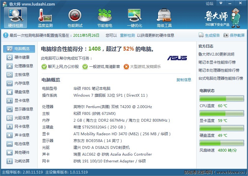Click the Pentium T4200 processor text
This screenshot has height=176, width=248.
pos(113,107)
